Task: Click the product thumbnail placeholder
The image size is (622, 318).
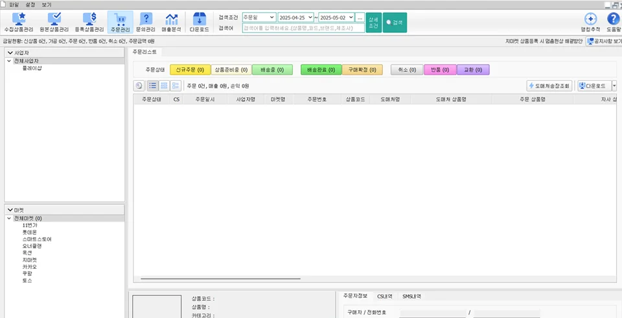Action: pos(157,306)
